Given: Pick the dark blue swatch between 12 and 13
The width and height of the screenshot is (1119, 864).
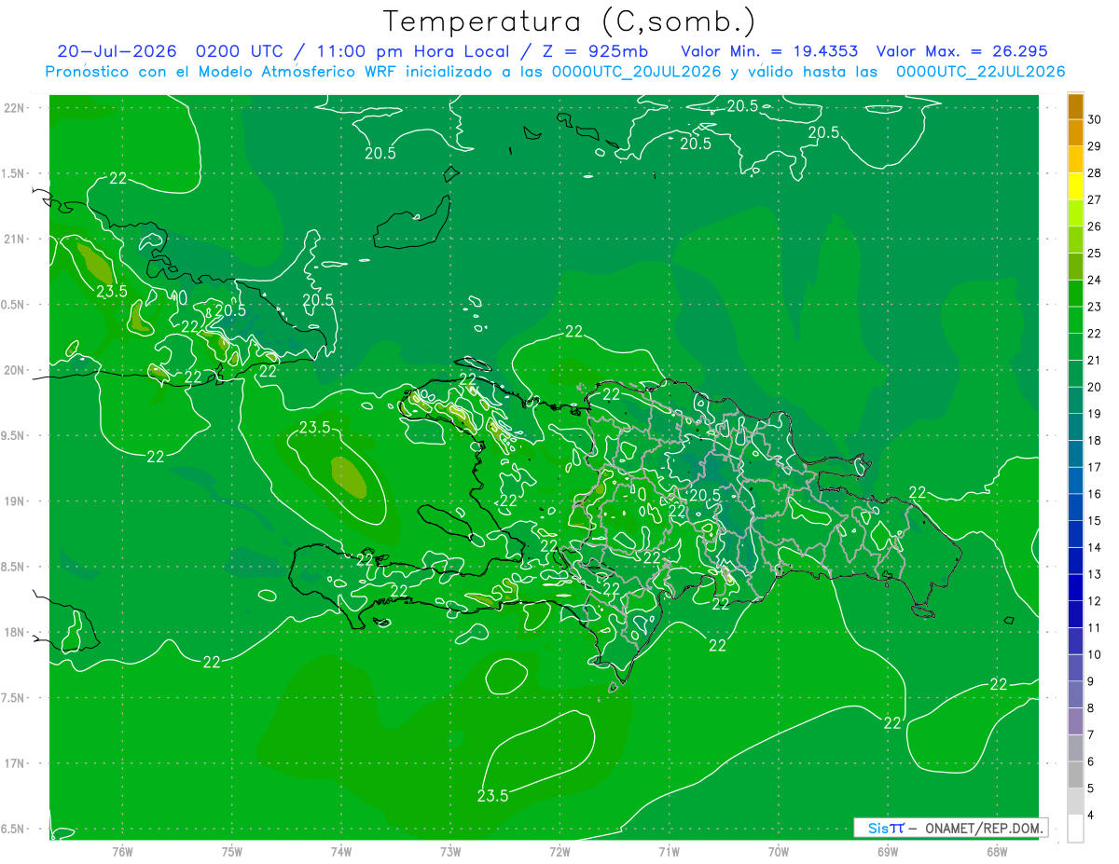Looking at the screenshot, I should [1075, 587].
